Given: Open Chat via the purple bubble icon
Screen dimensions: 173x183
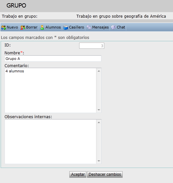Looking at the screenshot, I should pos(113,27).
